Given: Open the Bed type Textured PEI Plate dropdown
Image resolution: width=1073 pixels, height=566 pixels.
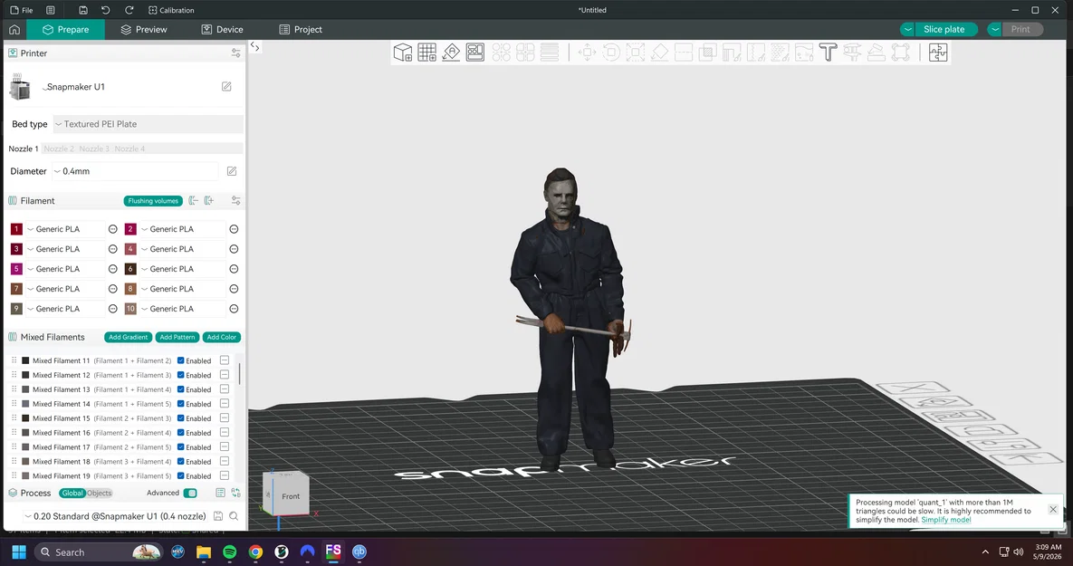Looking at the screenshot, I should click(x=148, y=124).
